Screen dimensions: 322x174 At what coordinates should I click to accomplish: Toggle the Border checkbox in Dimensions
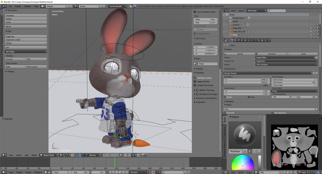pyautogui.click(x=225, y=97)
